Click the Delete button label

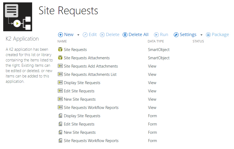112,34
